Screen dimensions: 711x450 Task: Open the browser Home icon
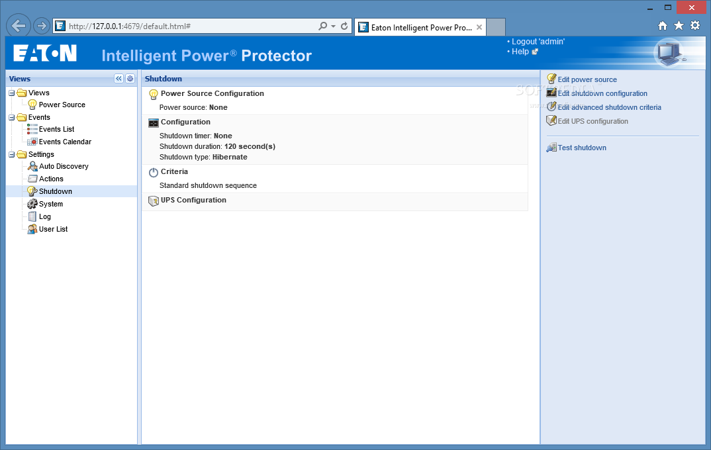pos(663,26)
